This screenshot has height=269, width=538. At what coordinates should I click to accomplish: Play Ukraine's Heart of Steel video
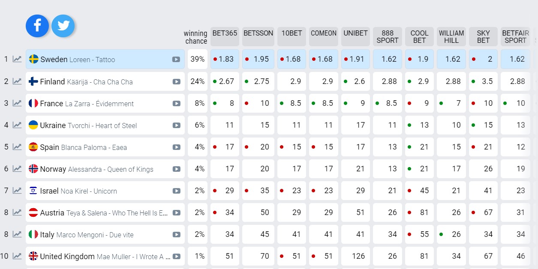[x=176, y=126]
